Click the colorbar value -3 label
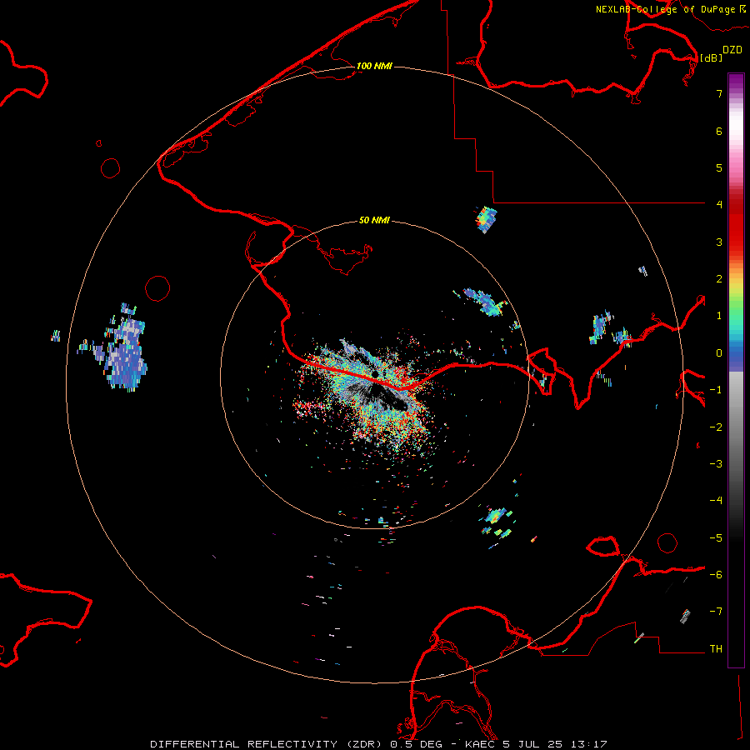Viewport: 750px width, 750px height. (x=716, y=464)
